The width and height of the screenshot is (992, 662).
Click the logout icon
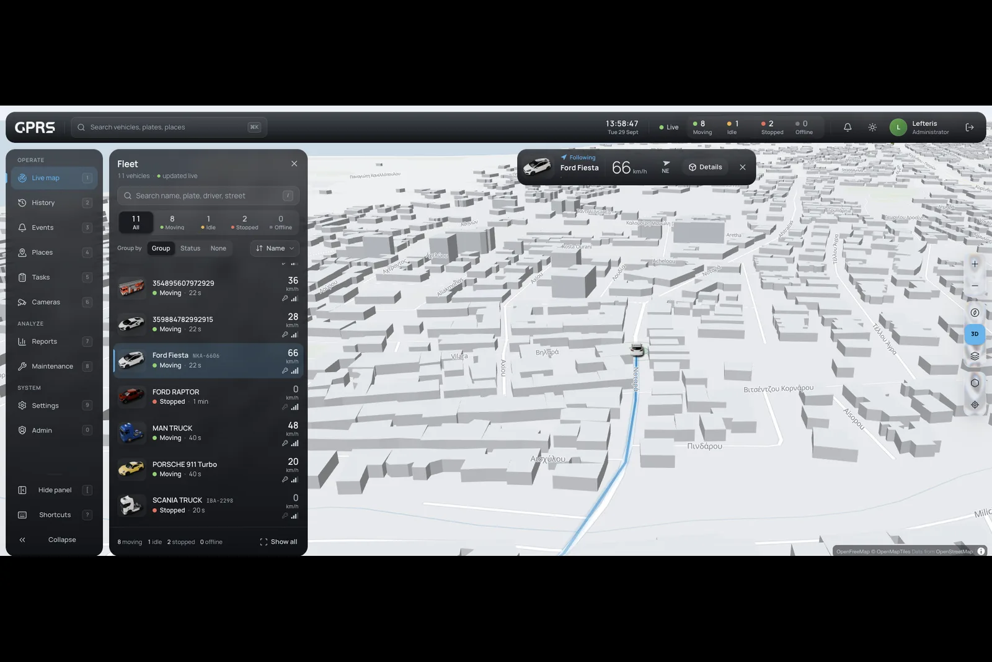click(x=970, y=127)
